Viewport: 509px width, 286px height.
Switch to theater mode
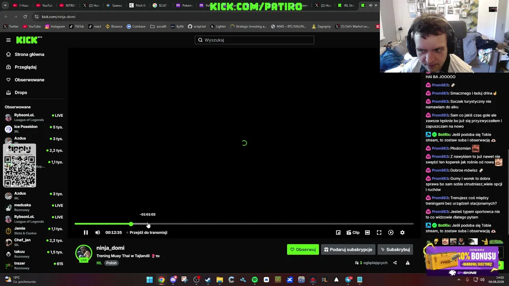pos(367,233)
